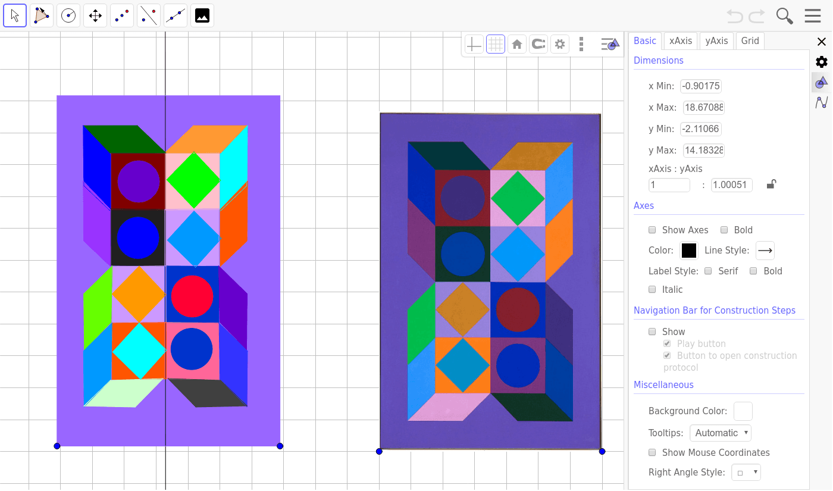Check Show navigation bar checkbox
833x491 pixels.
pos(652,331)
